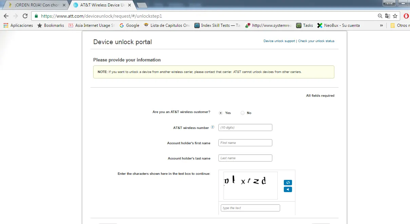
Task: Open the Index Skill Tests bookmark
Action: (217, 25)
